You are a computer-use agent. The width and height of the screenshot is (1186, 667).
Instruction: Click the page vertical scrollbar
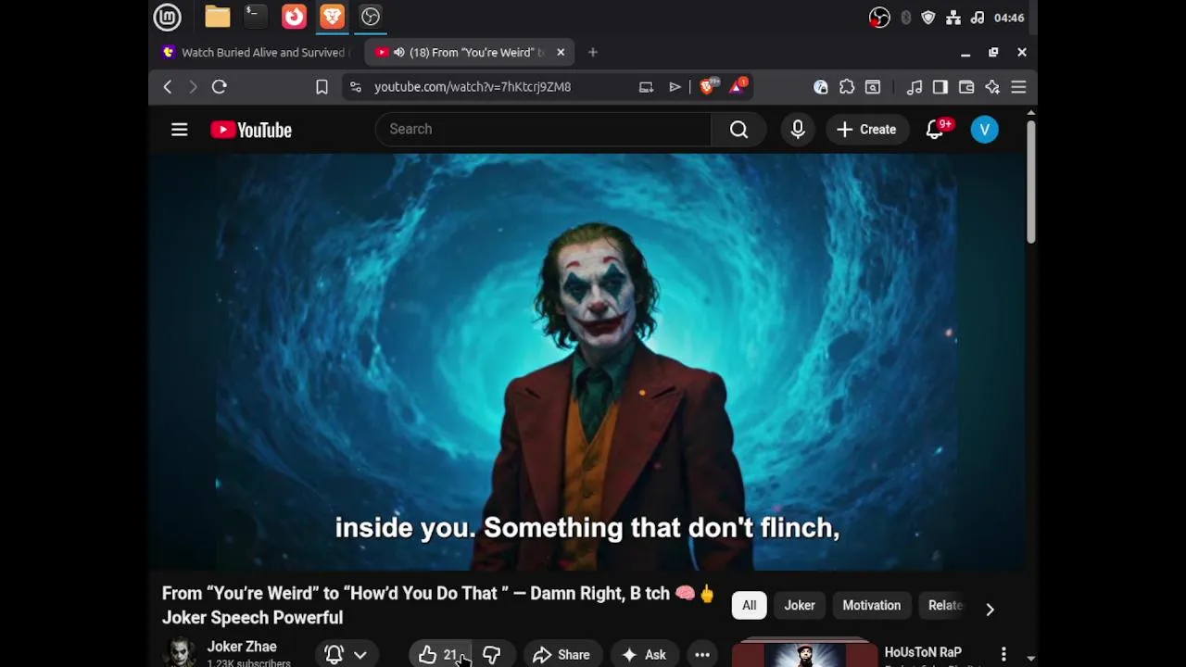1030,182
